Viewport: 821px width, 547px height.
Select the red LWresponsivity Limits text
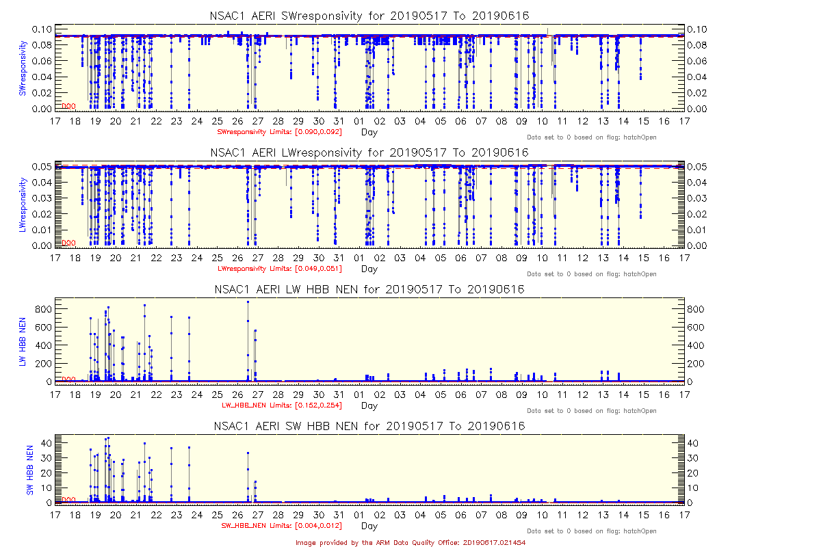(x=279, y=269)
